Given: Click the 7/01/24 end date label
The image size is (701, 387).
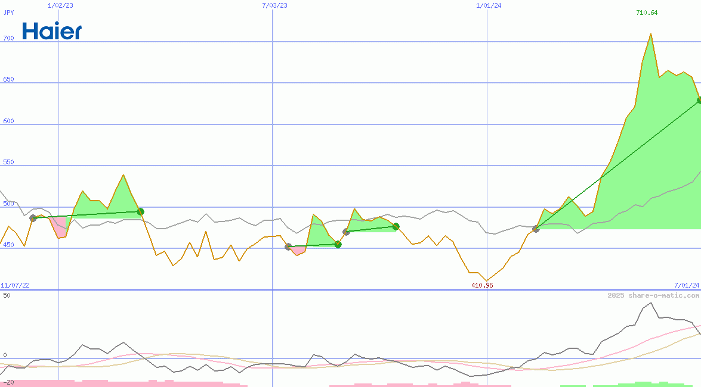Looking at the screenshot, I should (687, 285).
